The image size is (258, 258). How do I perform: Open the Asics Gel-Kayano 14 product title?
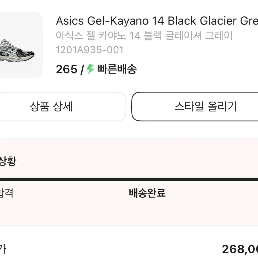157,21
